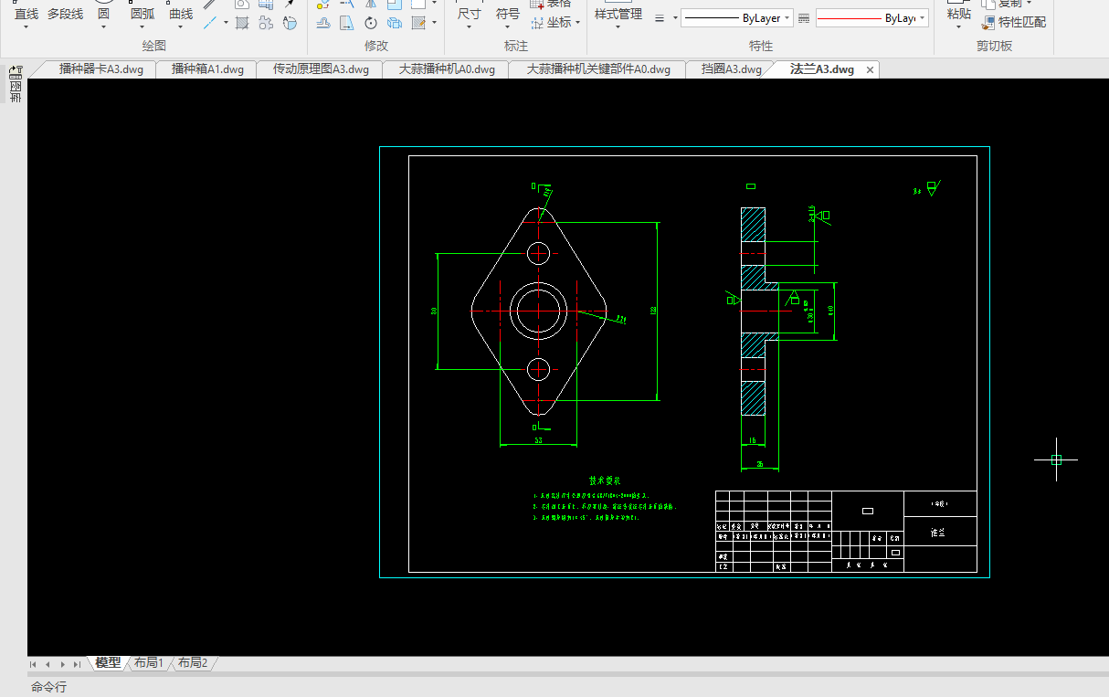
Task: Expand the 坐标 dropdown arrow
Action: [x=578, y=23]
